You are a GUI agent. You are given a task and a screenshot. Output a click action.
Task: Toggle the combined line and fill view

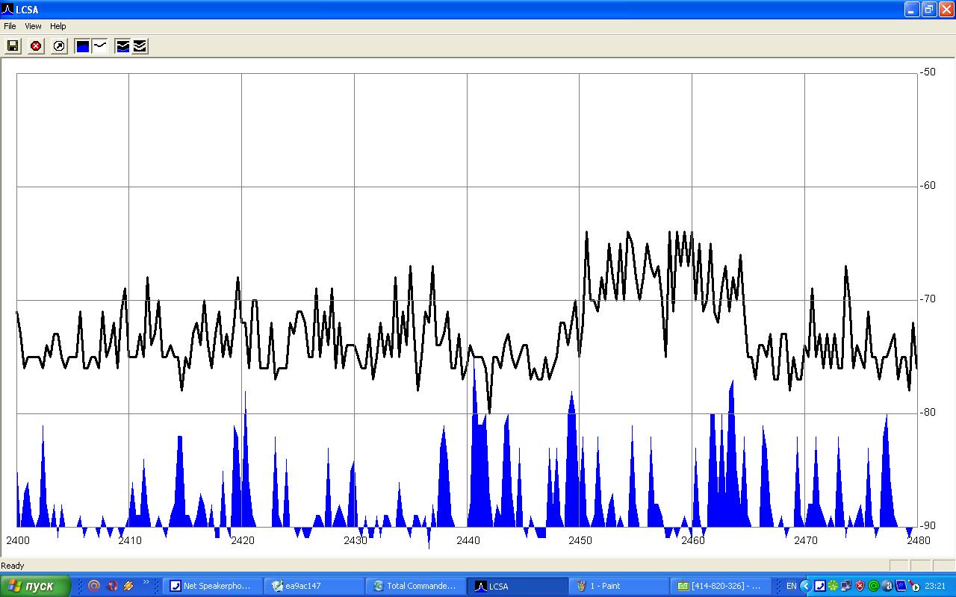pos(122,46)
